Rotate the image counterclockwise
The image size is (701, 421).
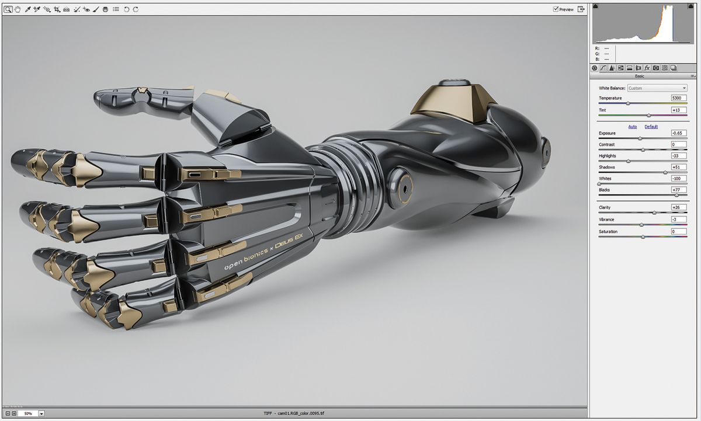click(126, 9)
